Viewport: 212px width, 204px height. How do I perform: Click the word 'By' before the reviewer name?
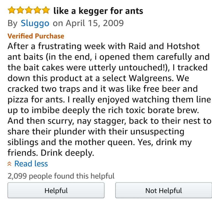pyautogui.click(x=12, y=23)
